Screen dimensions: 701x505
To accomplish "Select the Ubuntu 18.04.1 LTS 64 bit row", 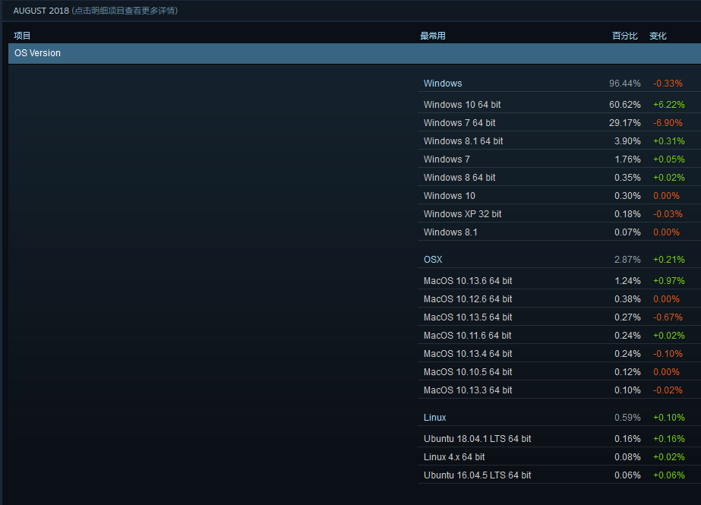I will (x=477, y=439).
